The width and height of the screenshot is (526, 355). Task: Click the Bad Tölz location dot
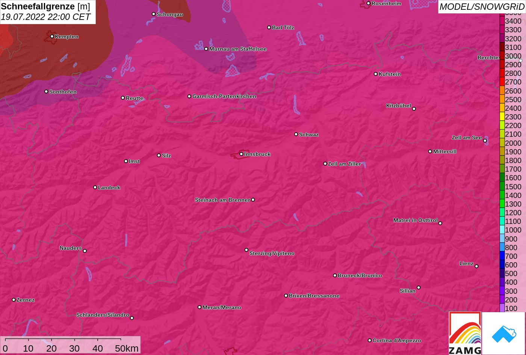(x=269, y=27)
